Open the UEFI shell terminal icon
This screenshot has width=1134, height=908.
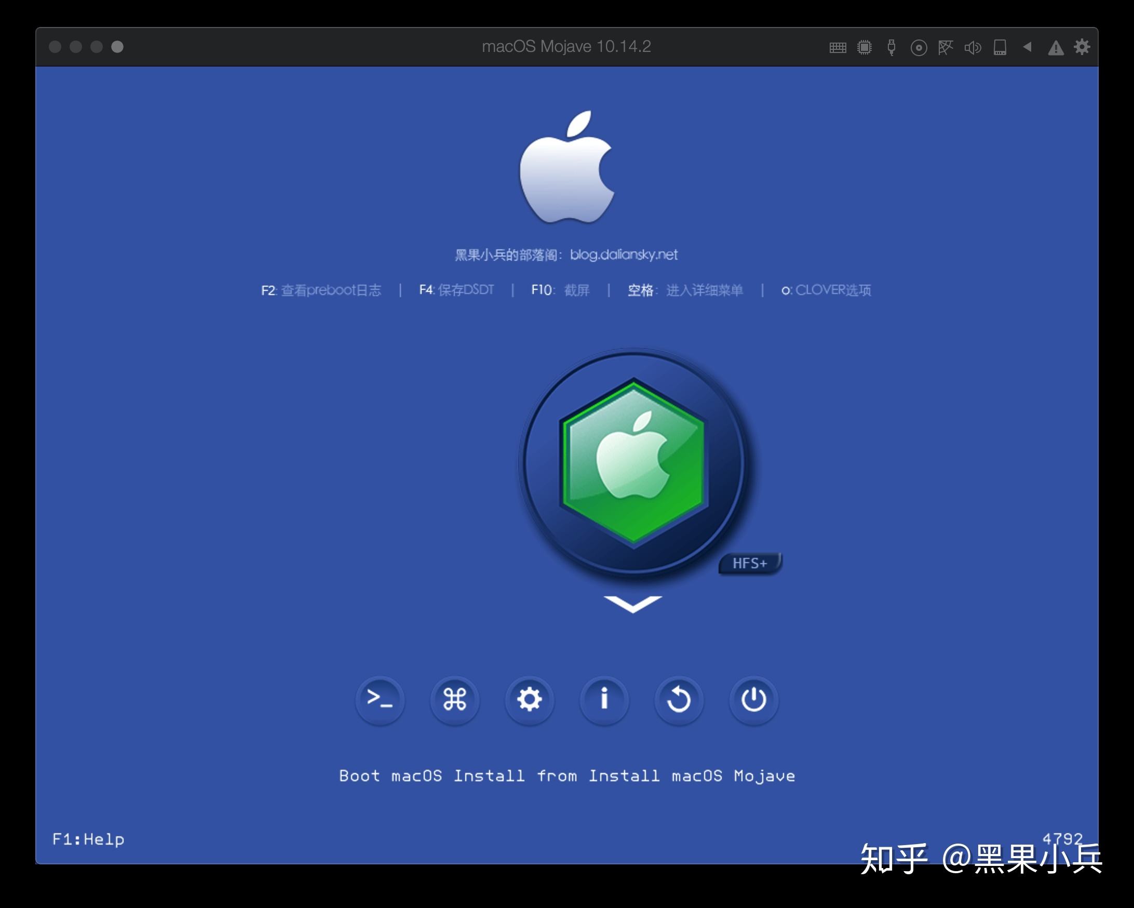380,700
